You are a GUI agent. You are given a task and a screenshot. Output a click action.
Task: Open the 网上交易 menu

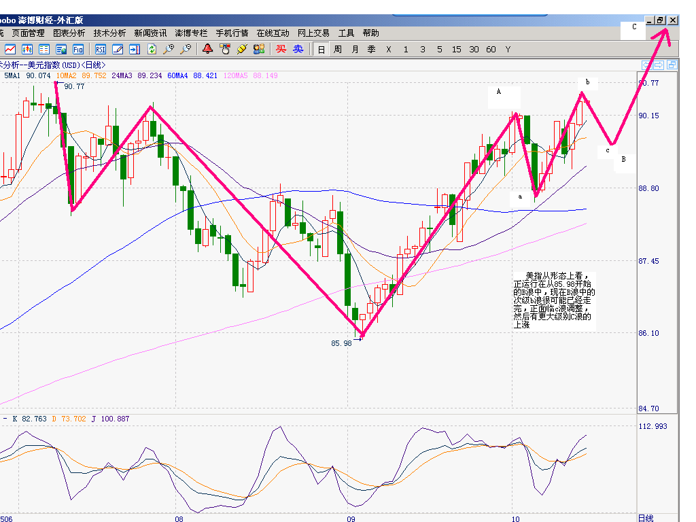click(313, 33)
